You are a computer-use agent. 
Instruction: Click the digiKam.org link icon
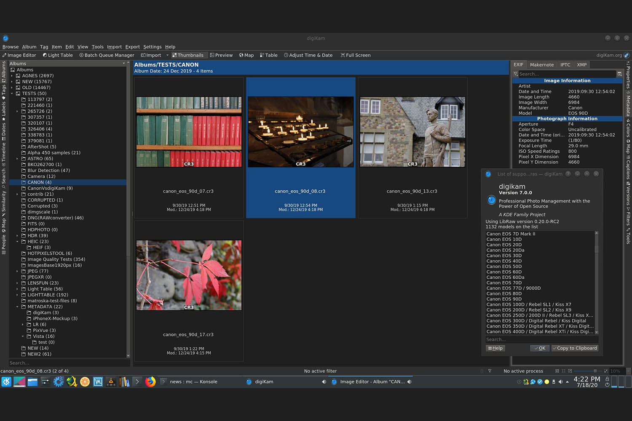[627, 55]
